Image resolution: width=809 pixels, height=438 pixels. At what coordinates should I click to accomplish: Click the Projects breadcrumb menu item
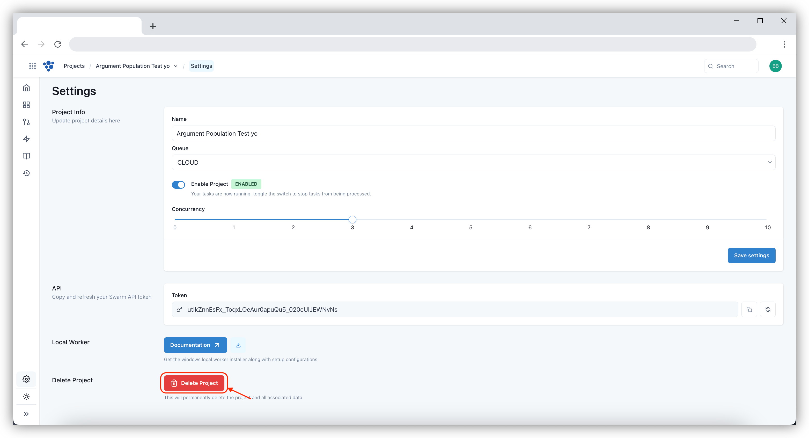click(x=74, y=66)
